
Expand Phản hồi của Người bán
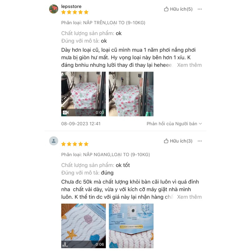(174, 124)
